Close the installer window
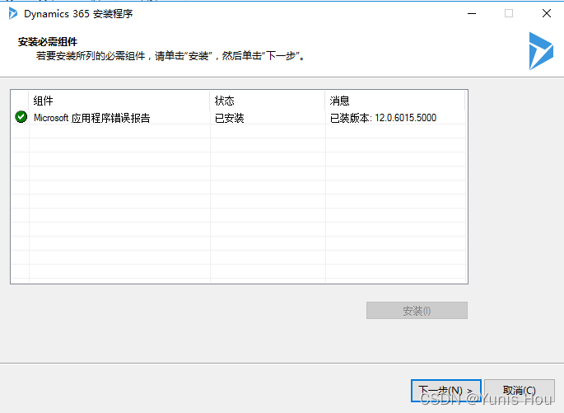 tap(547, 14)
